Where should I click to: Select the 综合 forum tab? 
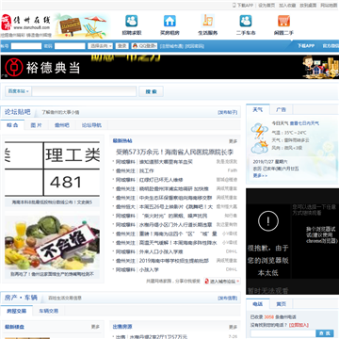coord(12,125)
